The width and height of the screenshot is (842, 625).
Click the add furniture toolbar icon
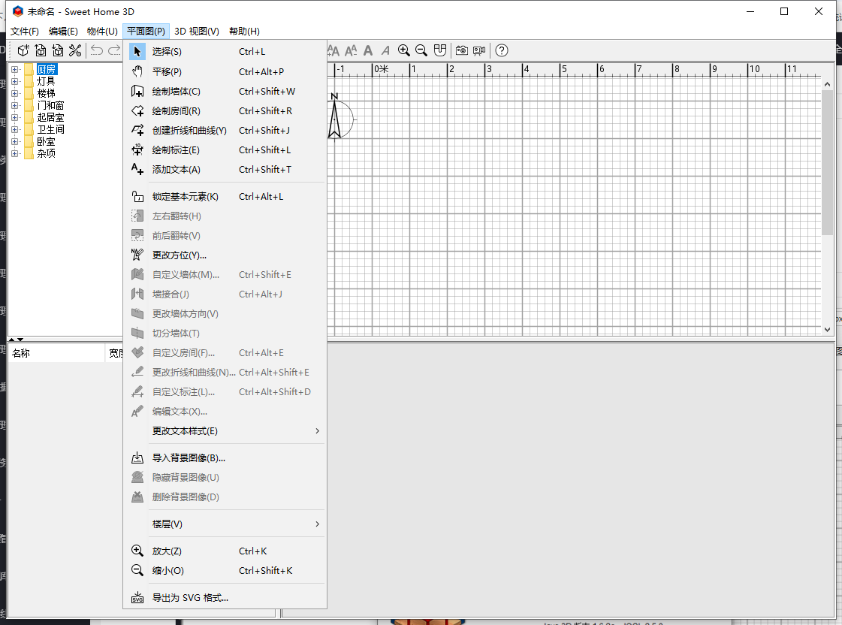(23, 50)
